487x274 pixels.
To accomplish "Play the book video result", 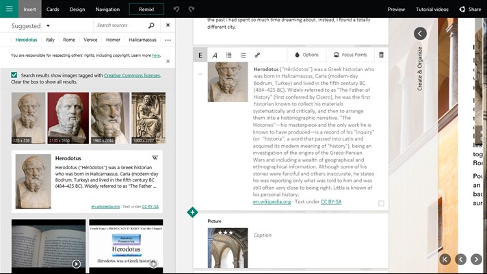I will pyautogui.click(x=77, y=264).
